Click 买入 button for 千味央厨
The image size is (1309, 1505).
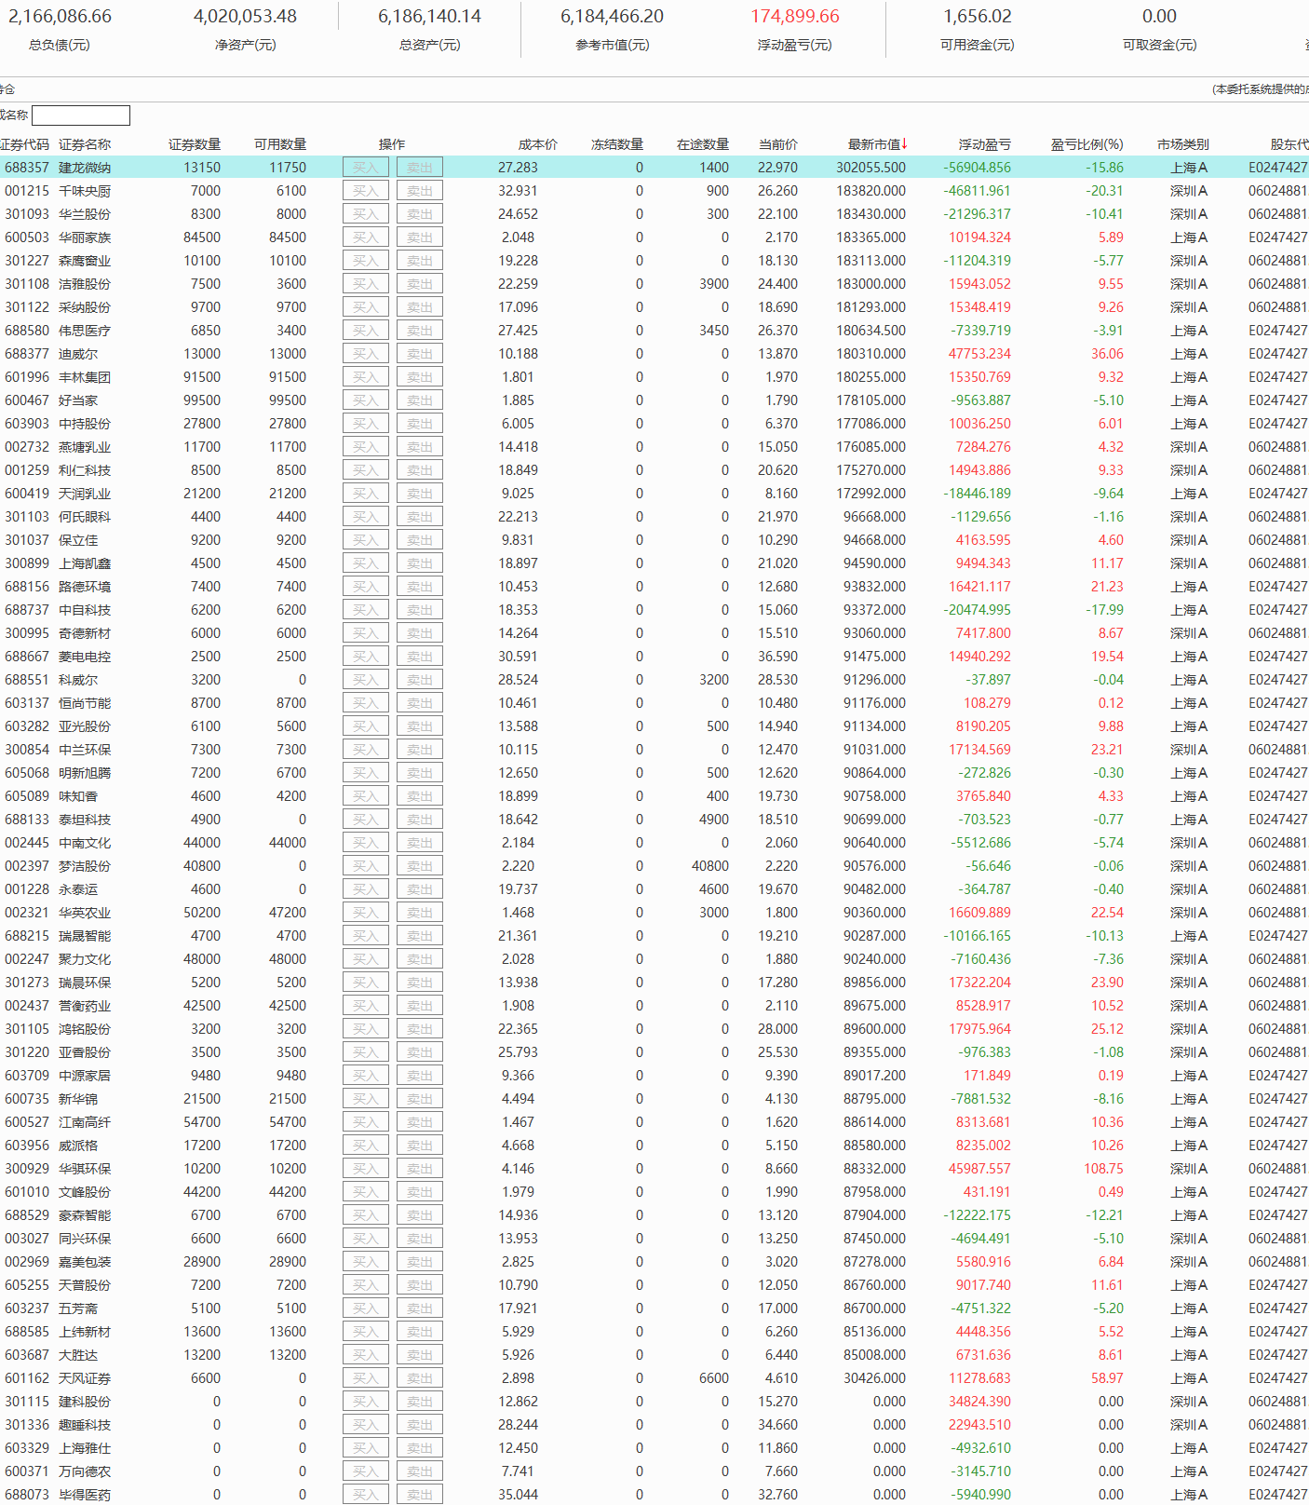point(366,191)
